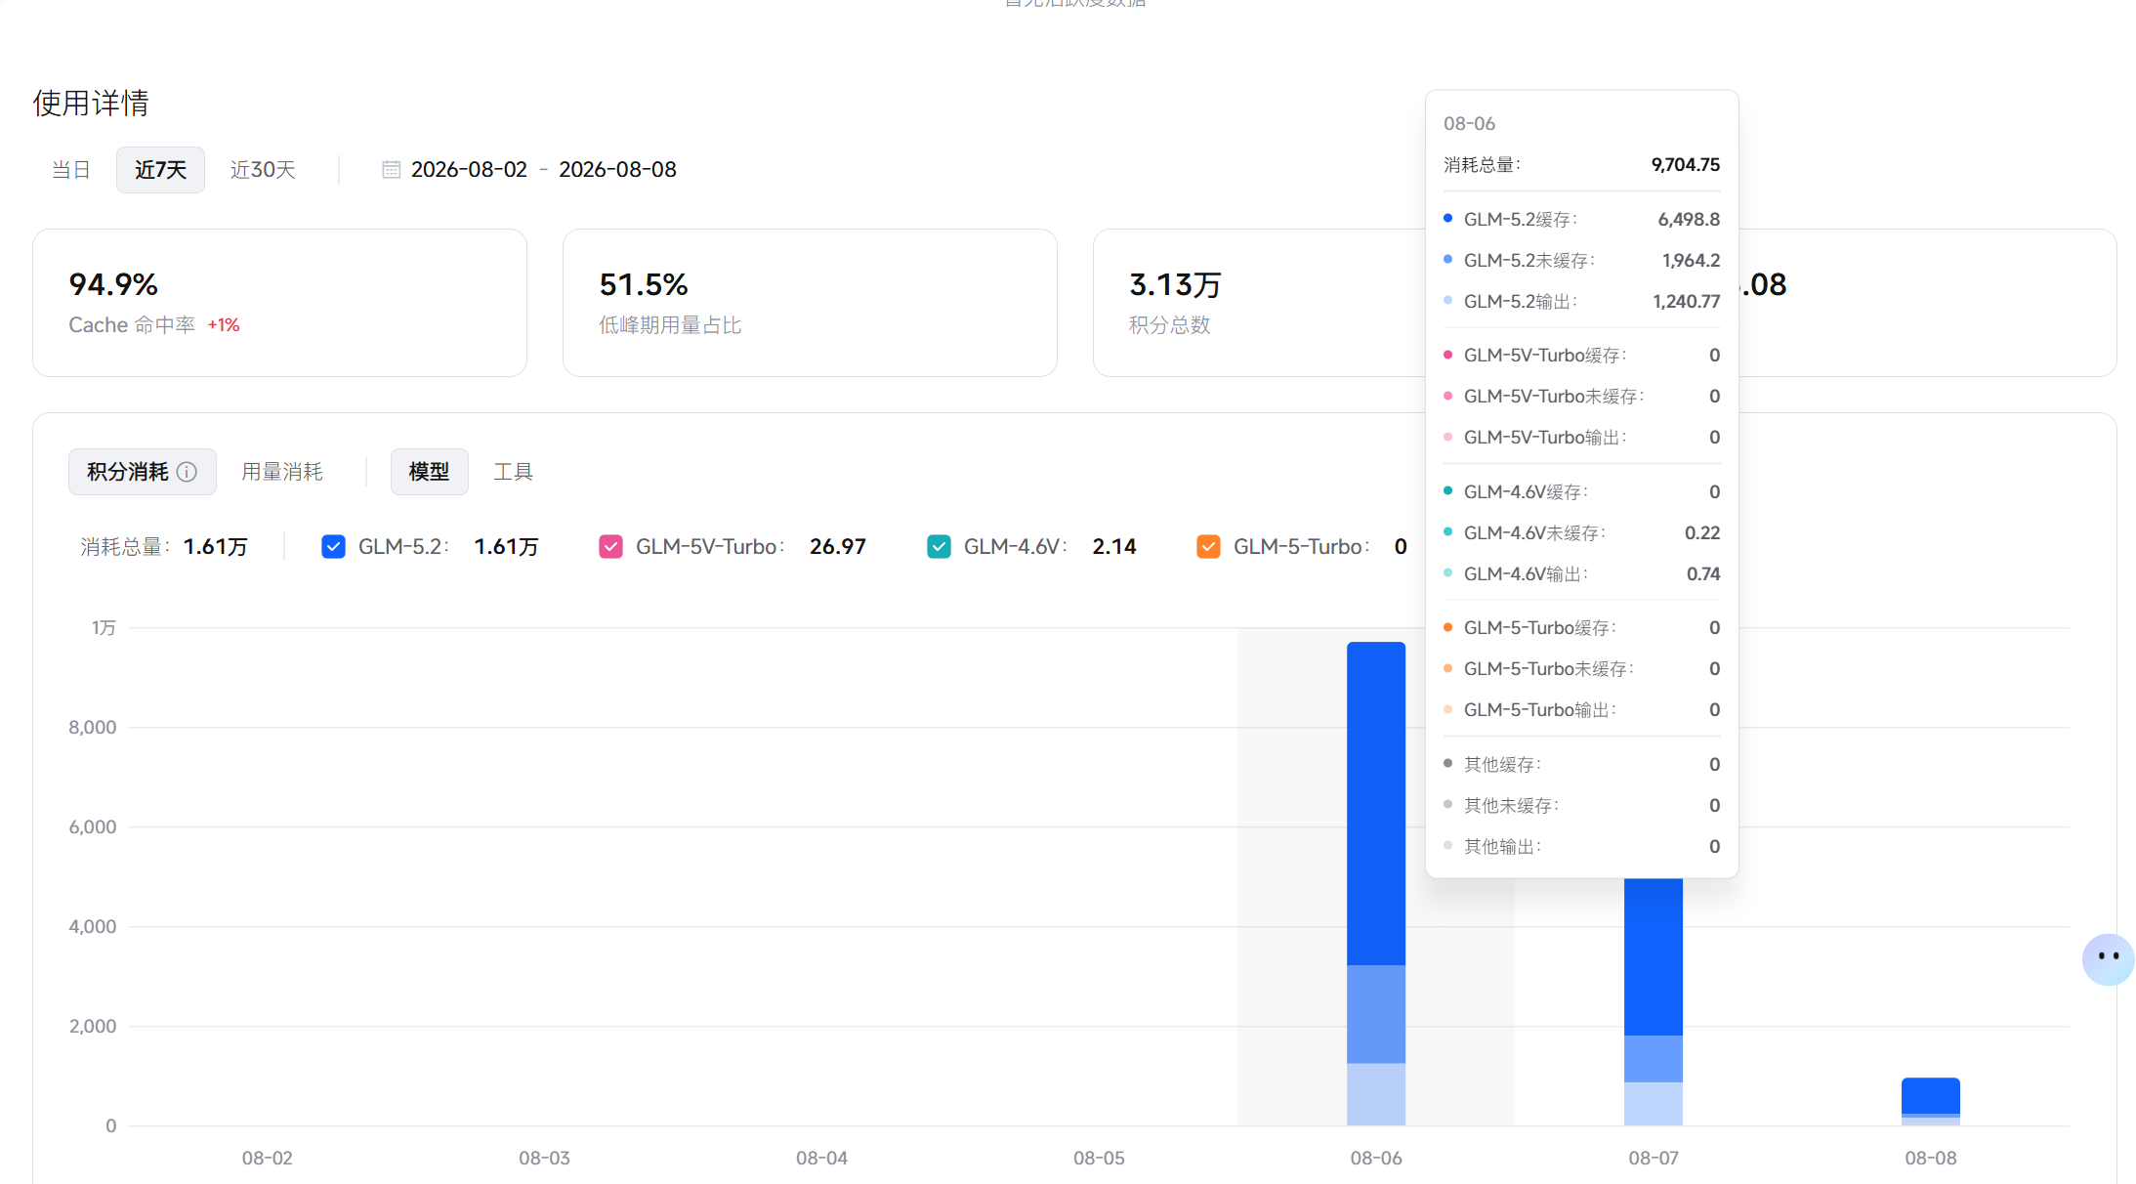This screenshot has height=1184, width=2136.
Task: Click the info icon beside 积分消耗
Action: [x=188, y=472]
